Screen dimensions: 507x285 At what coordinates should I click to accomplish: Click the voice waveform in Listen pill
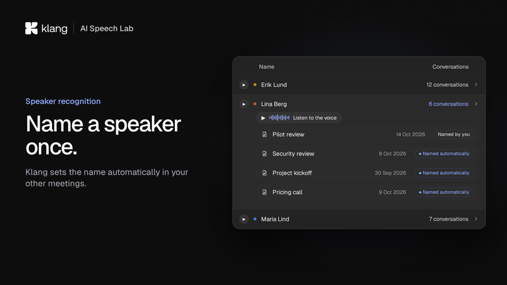click(x=279, y=118)
